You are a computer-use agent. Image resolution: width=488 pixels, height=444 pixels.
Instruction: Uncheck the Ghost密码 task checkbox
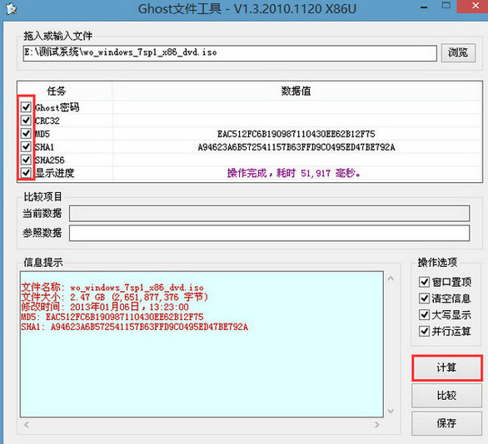26,107
